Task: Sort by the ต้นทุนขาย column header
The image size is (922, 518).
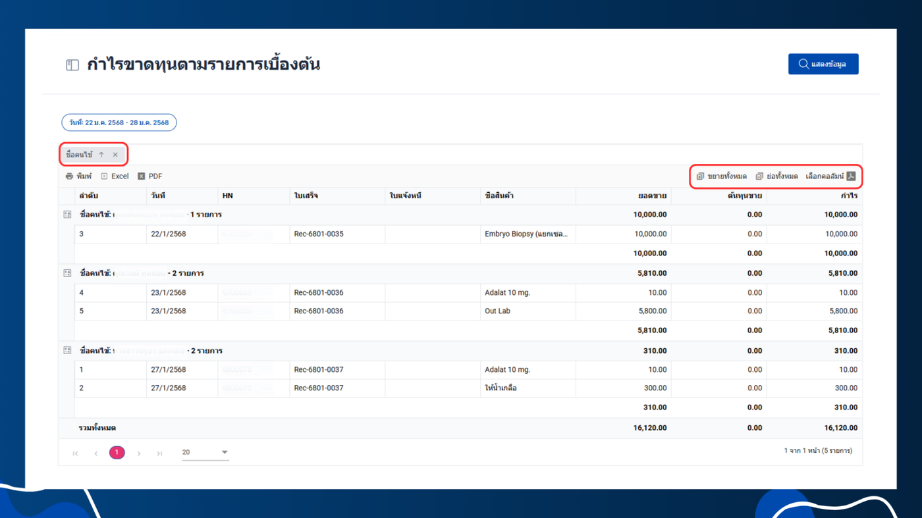Action: (x=719, y=196)
